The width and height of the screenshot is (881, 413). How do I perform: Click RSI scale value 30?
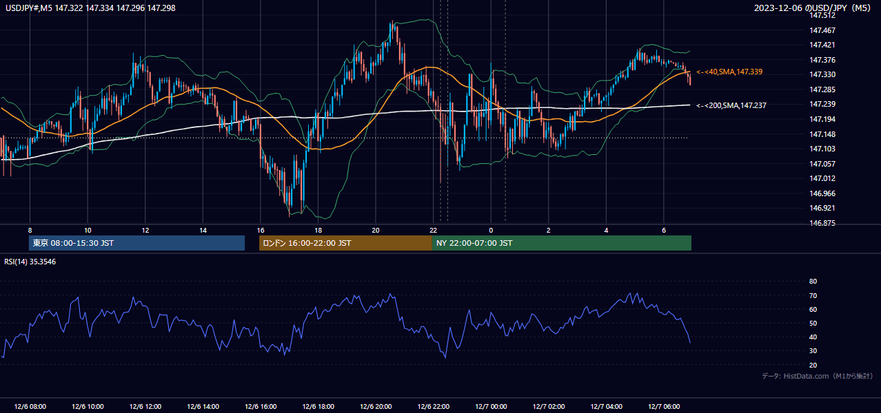point(813,351)
